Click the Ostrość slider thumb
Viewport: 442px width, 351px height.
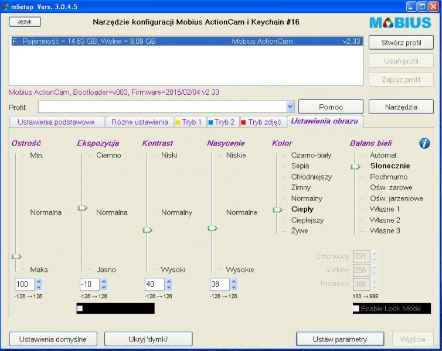pos(16,256)
